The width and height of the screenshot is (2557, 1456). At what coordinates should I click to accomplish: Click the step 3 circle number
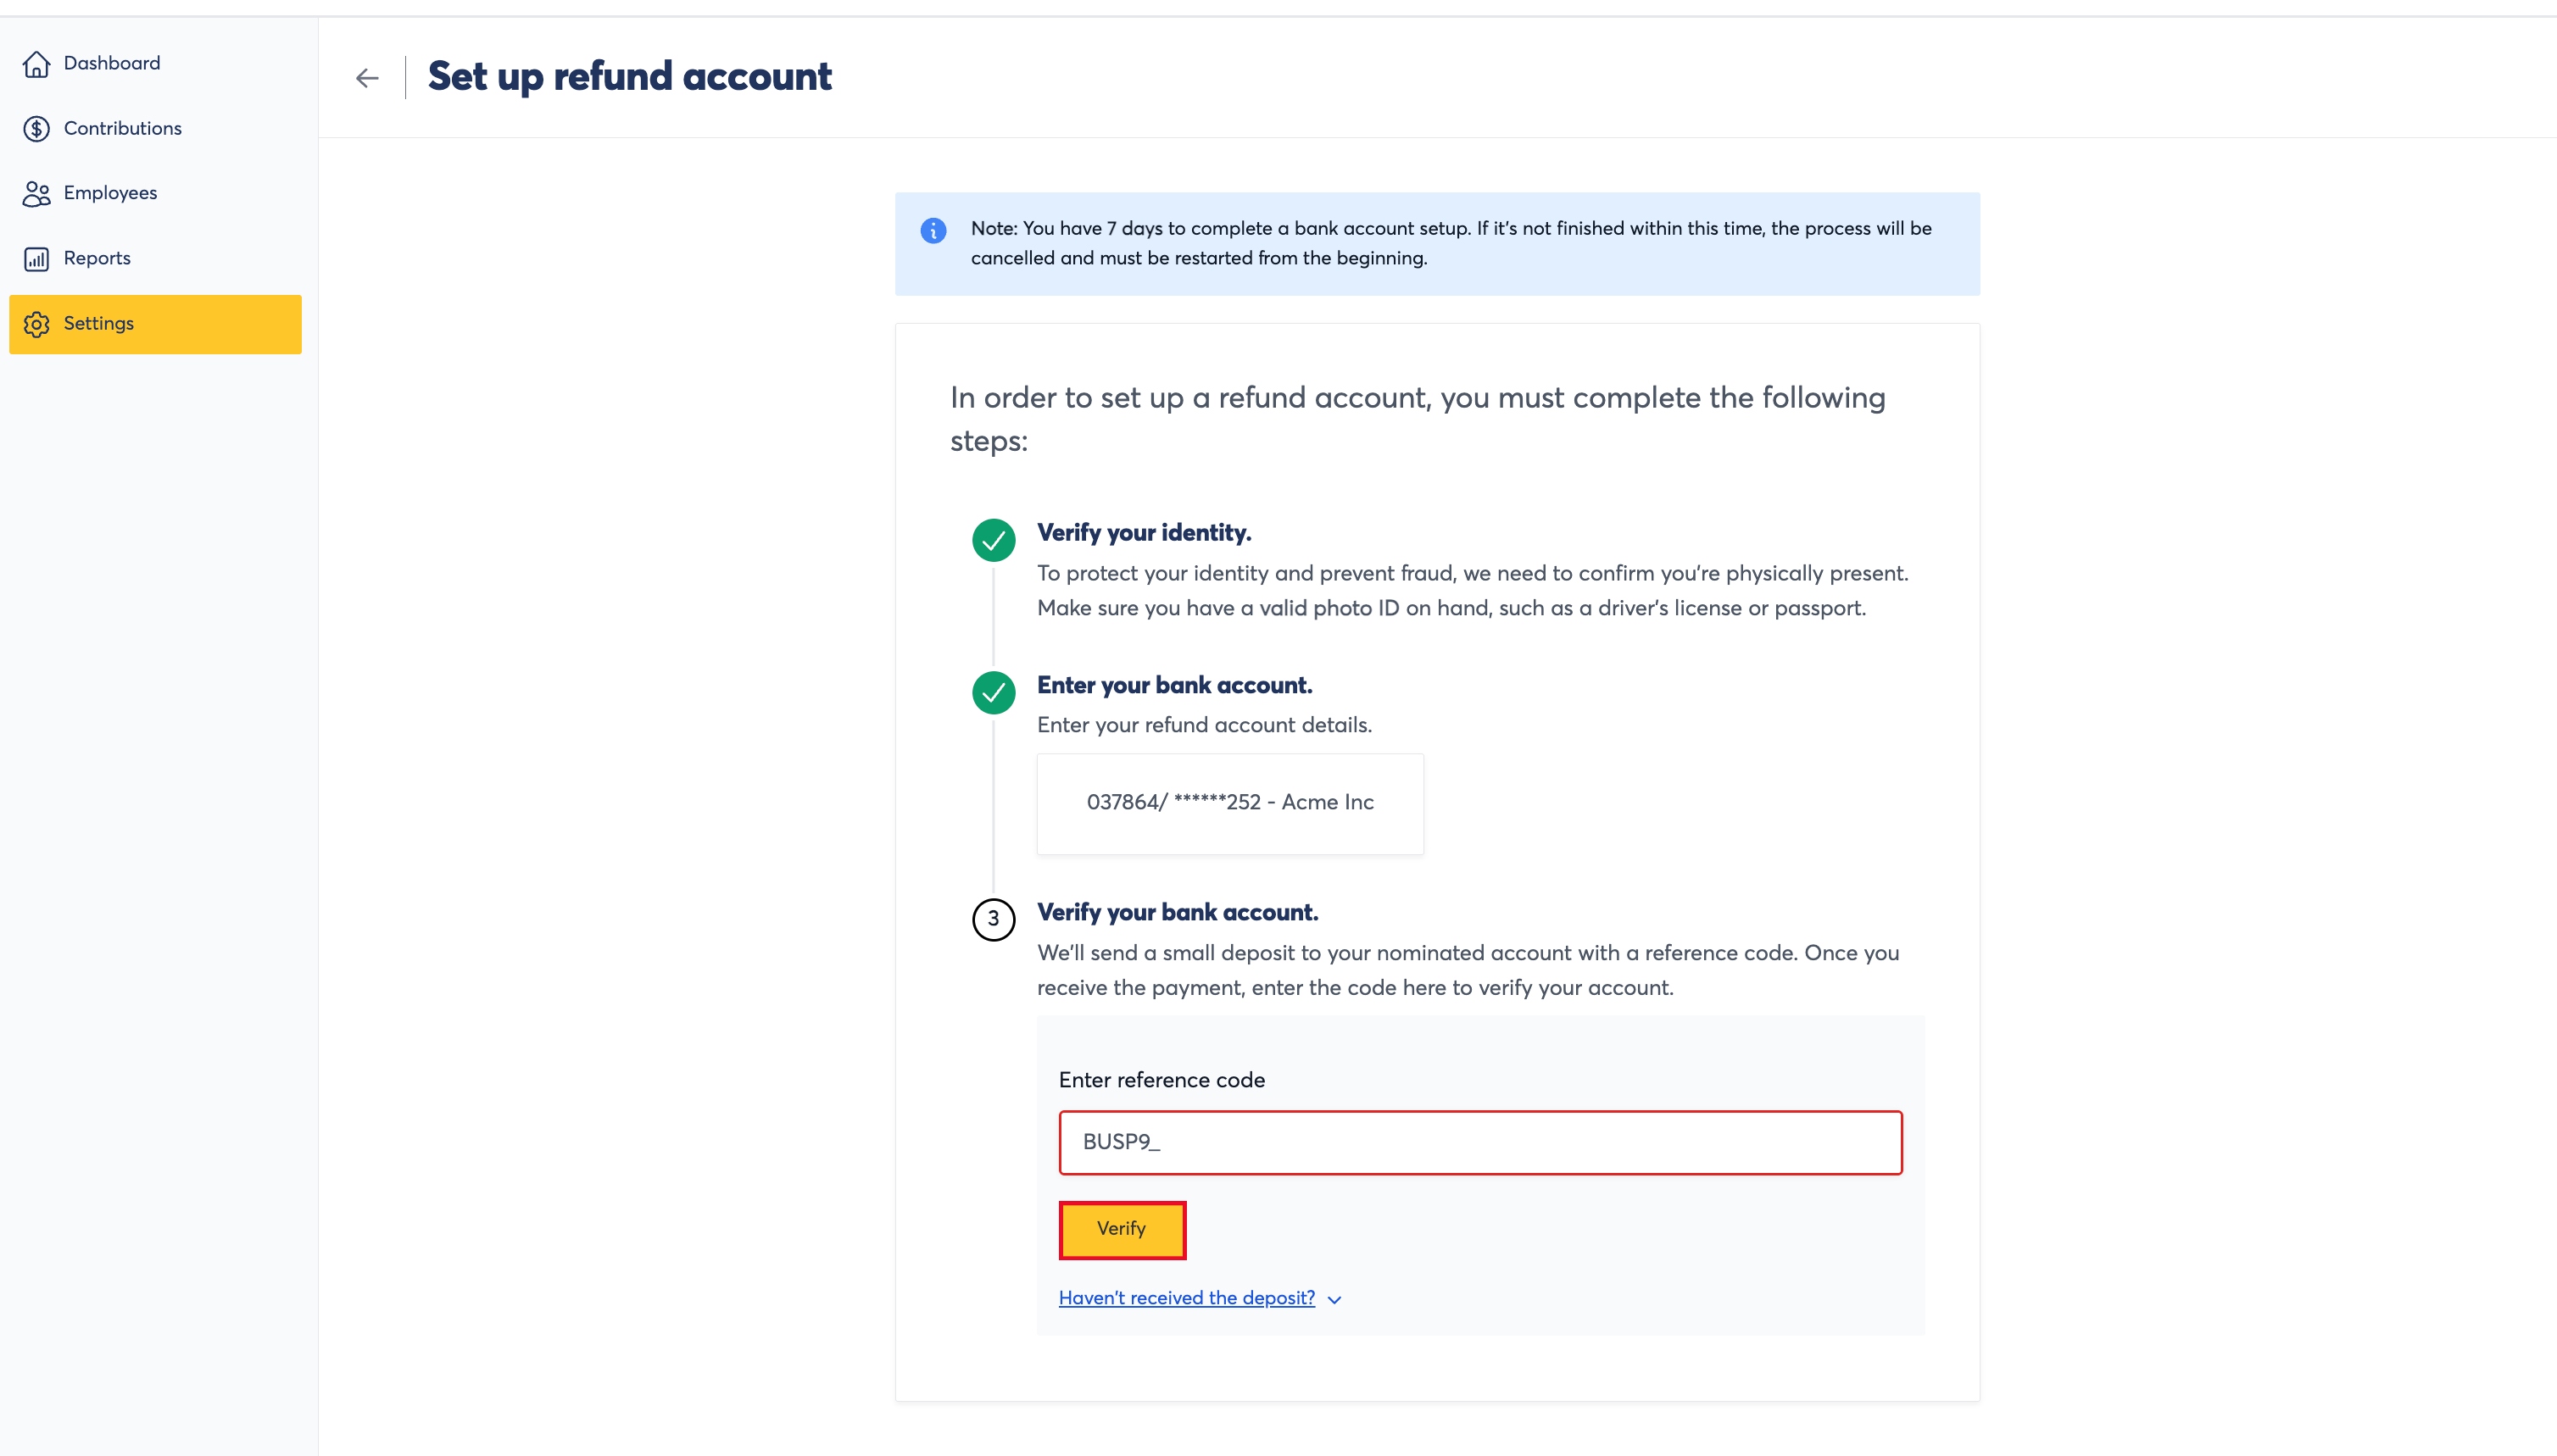point(994,919)
